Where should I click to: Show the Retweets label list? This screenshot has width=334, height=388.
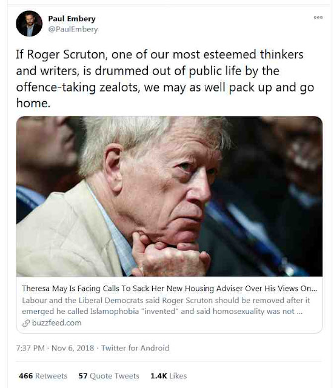pos(51,376)
